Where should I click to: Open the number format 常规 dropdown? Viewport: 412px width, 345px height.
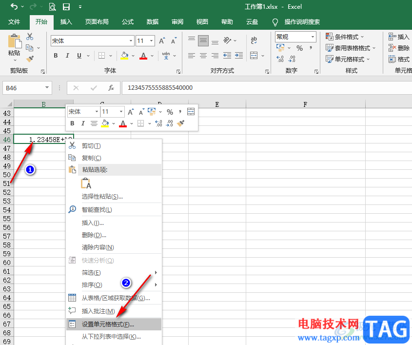[x=313, y=37]
